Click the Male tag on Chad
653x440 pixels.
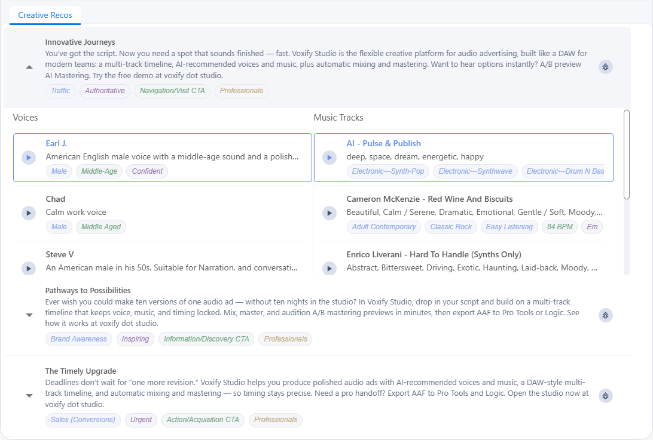pos(59,227)
